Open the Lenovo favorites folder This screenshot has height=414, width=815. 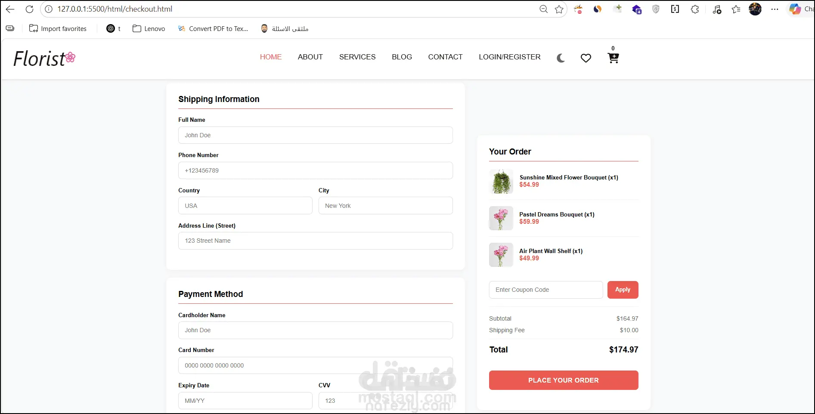pos(149,28)
